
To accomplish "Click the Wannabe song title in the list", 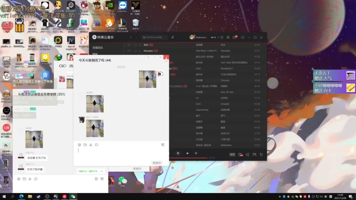I will (x=148, y=51).
